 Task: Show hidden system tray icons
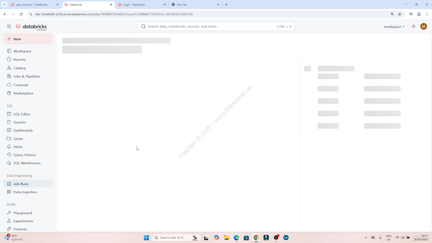(366, 238)
